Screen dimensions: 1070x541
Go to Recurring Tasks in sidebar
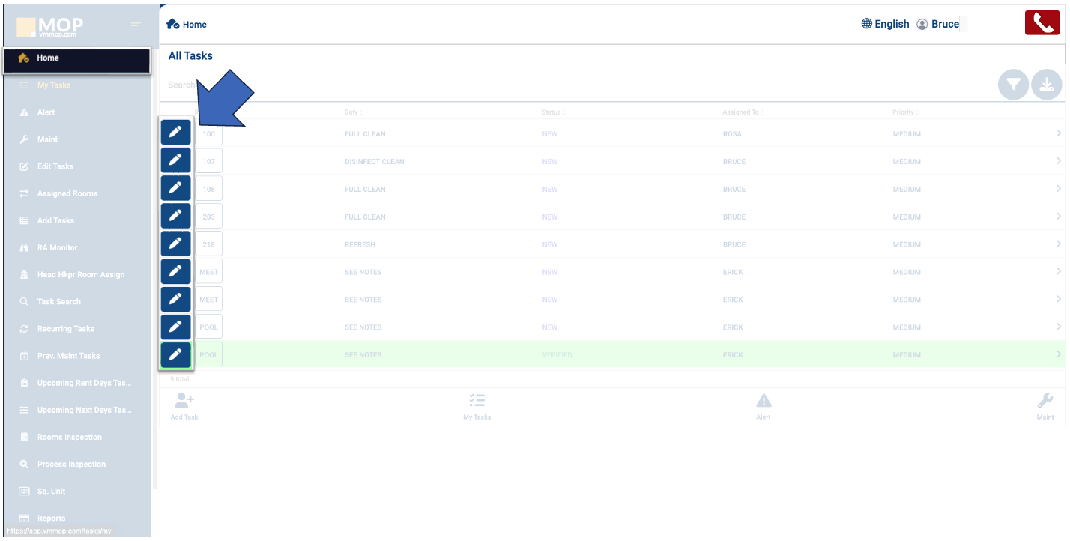click(x=66, y=329)
